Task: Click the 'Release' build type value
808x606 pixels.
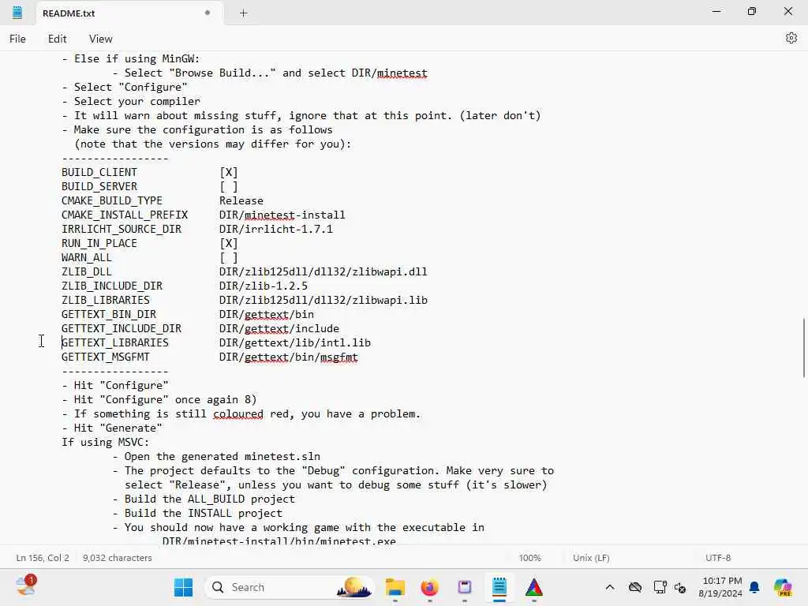Action: pos(241,200)
